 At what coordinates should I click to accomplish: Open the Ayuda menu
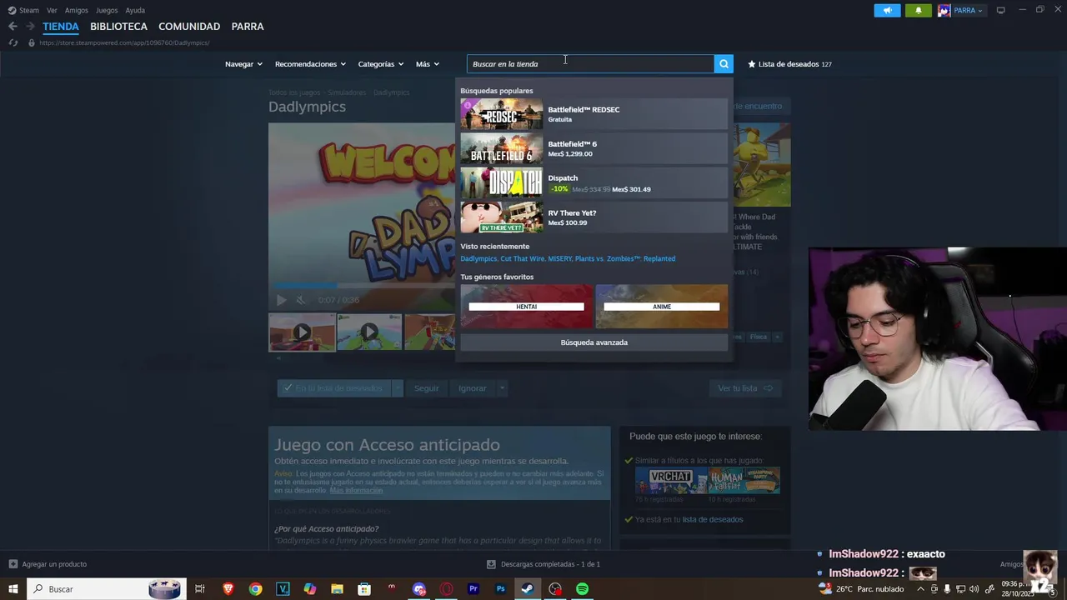click(135, 10)
